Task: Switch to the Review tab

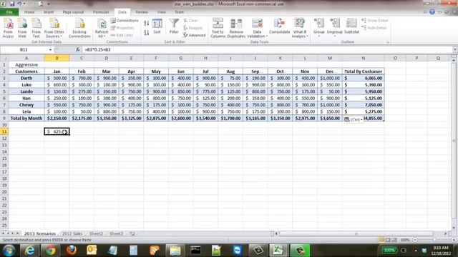Action: point(142,12)
